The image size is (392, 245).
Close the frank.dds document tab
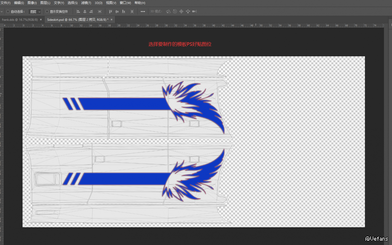click(41, 20)
